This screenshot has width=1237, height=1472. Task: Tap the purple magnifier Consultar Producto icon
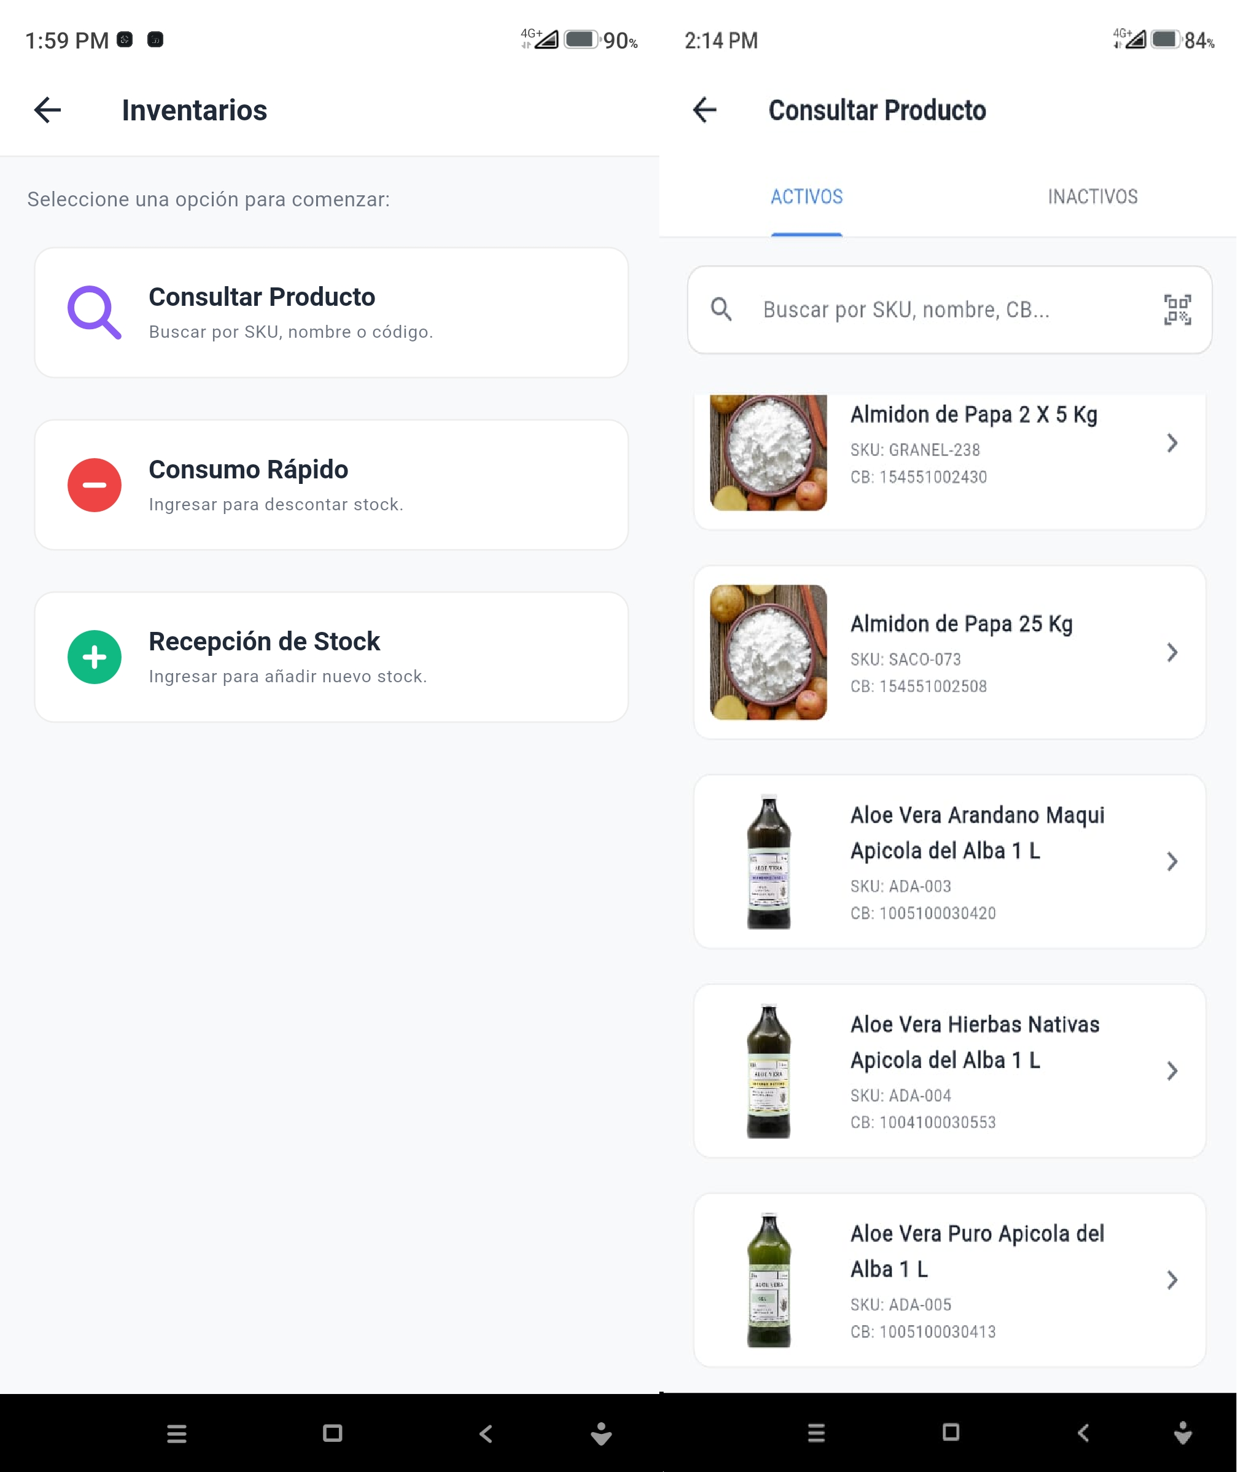[x=94, y=312]
